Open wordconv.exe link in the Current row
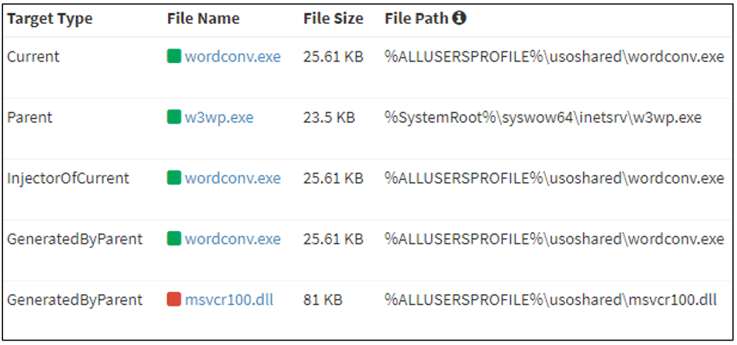Viewport: 737px width, 345px height. (233, 57)
